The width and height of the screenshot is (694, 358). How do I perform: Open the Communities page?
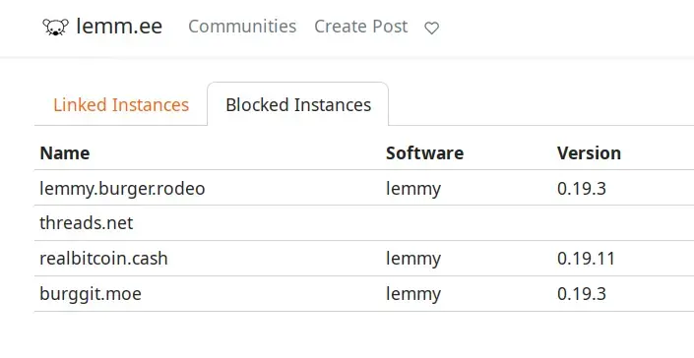pyautogui.click(x=242, y=27)
